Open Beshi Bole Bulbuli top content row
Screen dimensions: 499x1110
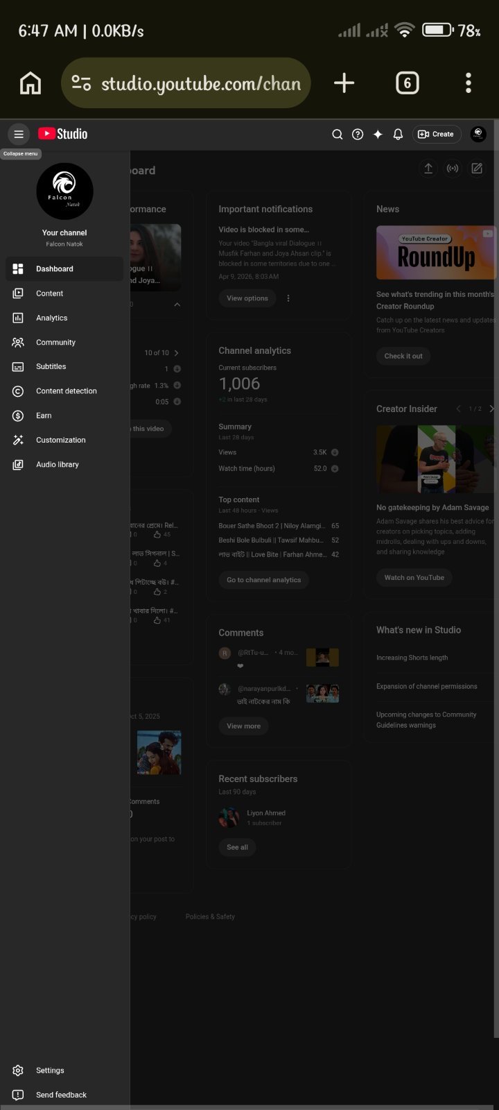(279, 540)
